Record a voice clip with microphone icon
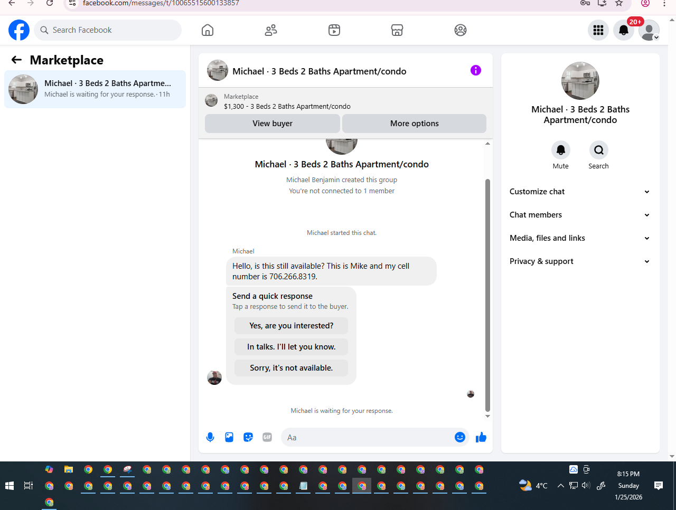 coord(210,437)
